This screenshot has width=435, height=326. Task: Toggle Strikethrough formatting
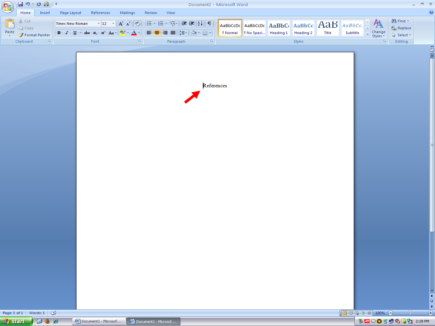87,33
